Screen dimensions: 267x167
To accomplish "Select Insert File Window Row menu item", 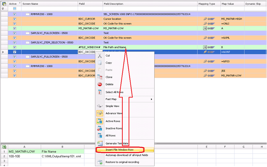I will [119, 150].
